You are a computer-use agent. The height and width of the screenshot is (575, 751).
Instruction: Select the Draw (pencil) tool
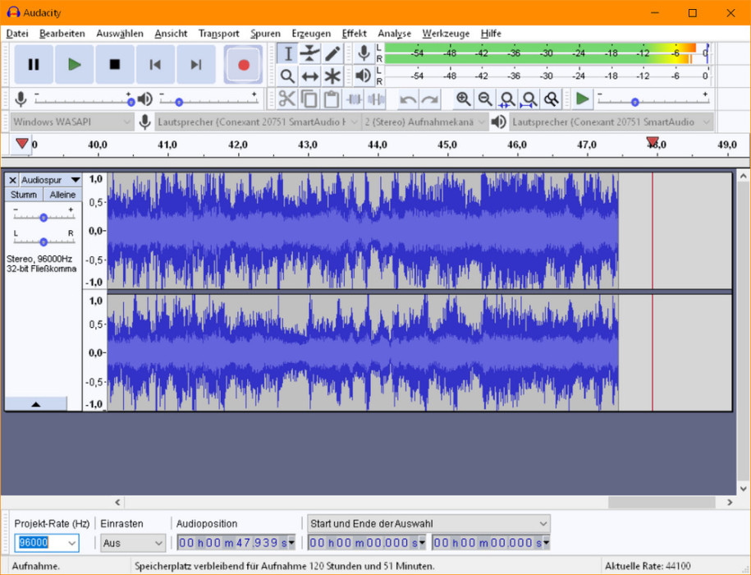pos(332,53)
